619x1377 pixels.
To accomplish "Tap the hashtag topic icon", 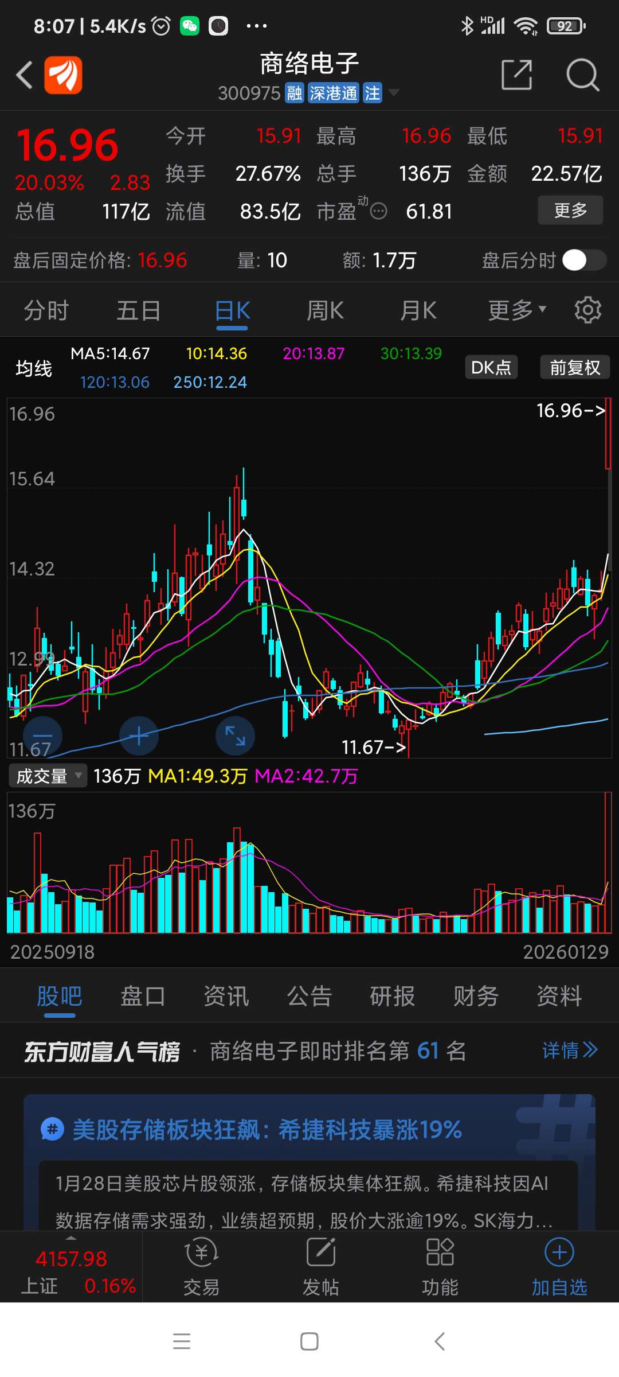I will (x=52, y=1130).
